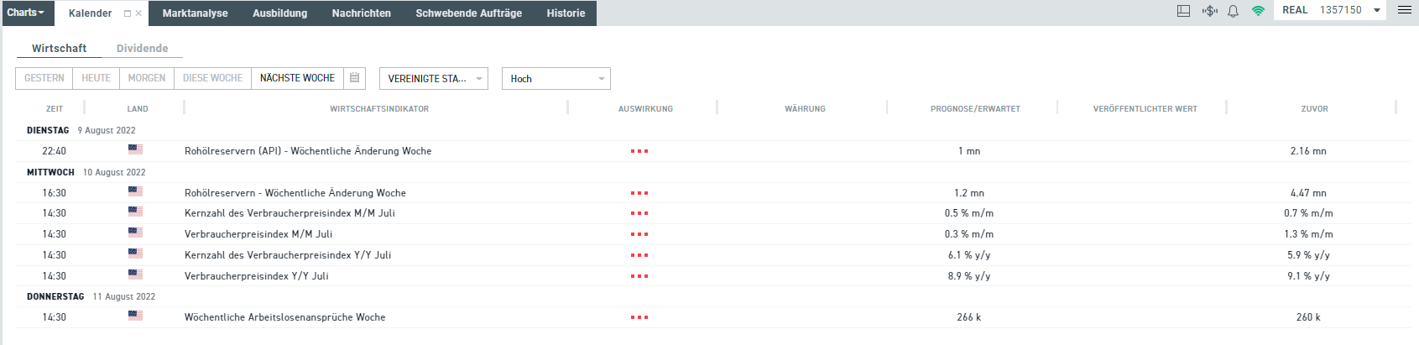Screen dimensions: 1419x345
Task: Click impact dots for Rohölreservern (API) row
Action: click(x=639, y=151)
